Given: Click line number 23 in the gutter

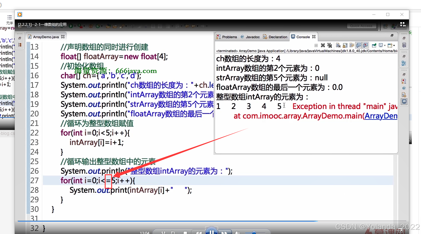Looking at the screenshot, I should click(34, 143).
